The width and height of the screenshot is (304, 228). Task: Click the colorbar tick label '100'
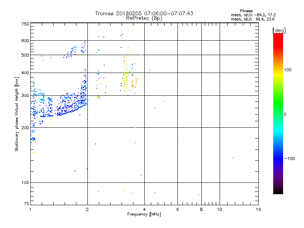(288, 70)
